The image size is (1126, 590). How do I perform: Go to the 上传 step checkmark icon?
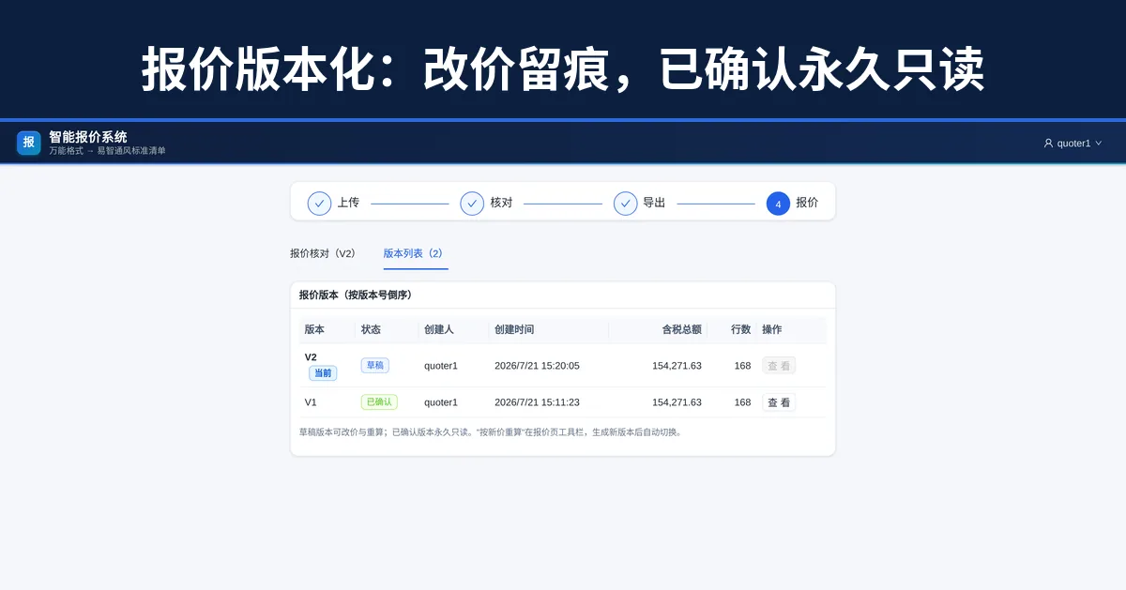[x=319, y=203]
